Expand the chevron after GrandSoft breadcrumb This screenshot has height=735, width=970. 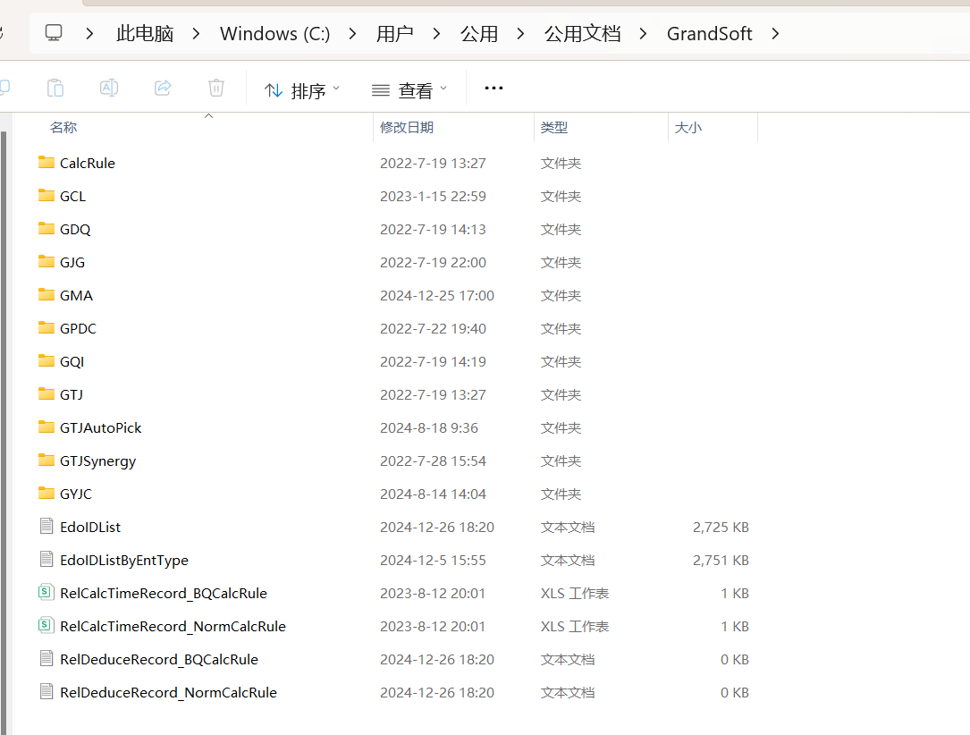pos(775,33)
